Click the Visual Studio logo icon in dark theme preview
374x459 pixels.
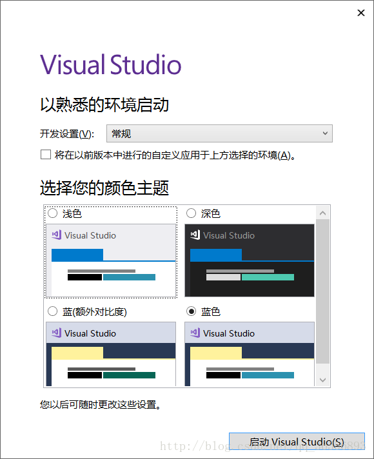195,235
